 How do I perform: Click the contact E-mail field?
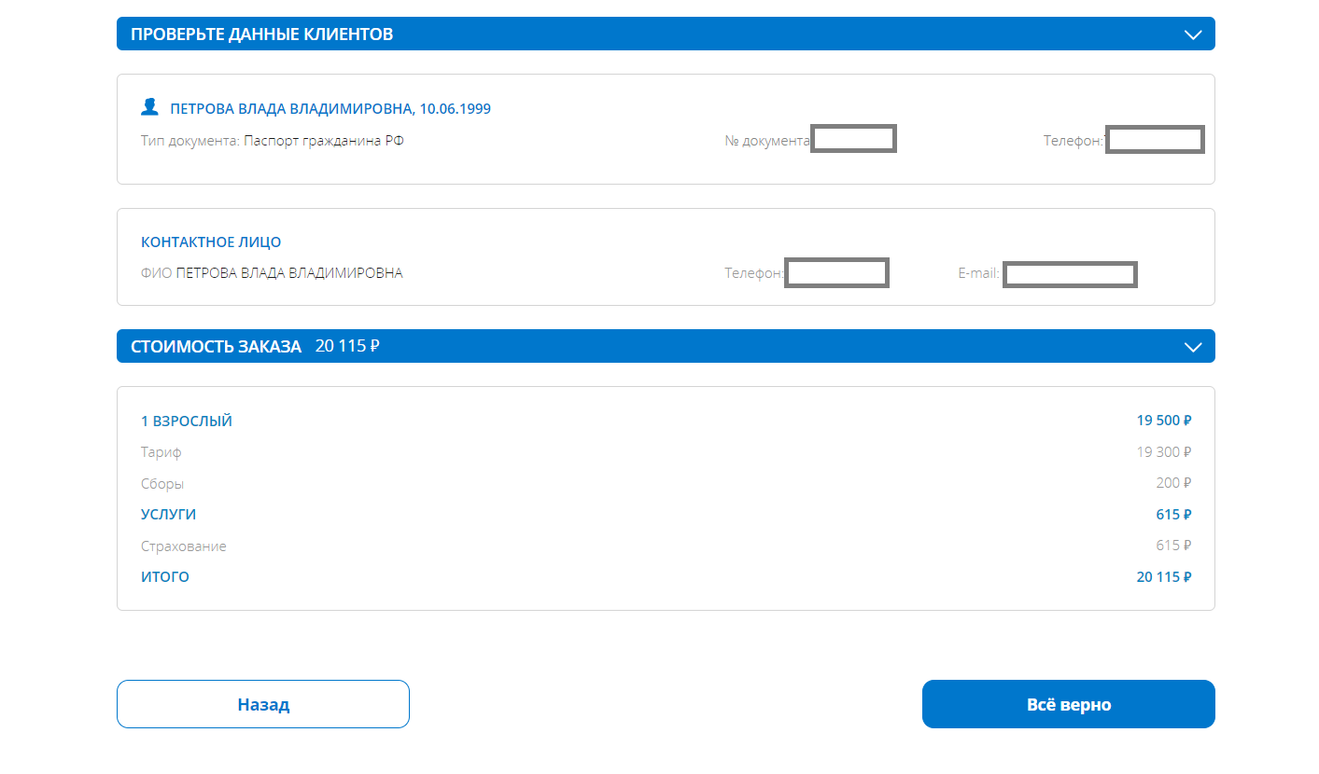(1070, 274)
